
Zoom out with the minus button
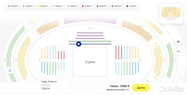coord(178,52)
